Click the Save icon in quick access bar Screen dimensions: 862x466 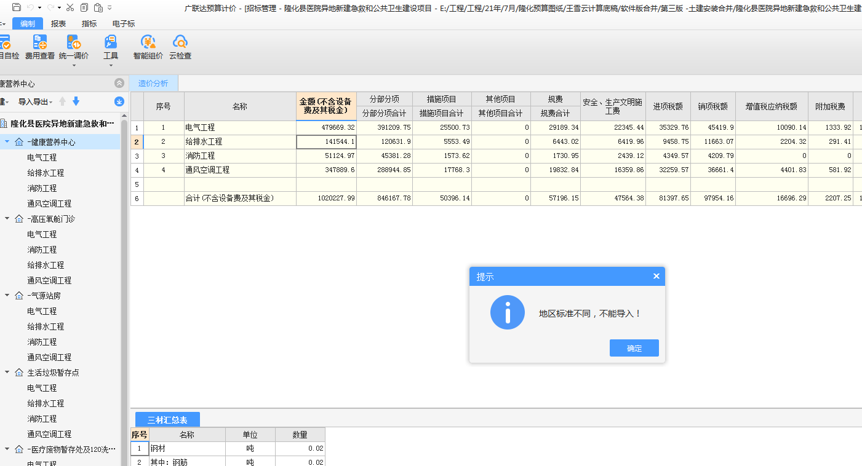[x=16, y=7]
